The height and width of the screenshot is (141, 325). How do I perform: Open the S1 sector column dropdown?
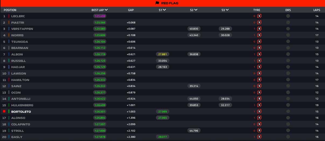pyautogui.click(x=165, y=10)
